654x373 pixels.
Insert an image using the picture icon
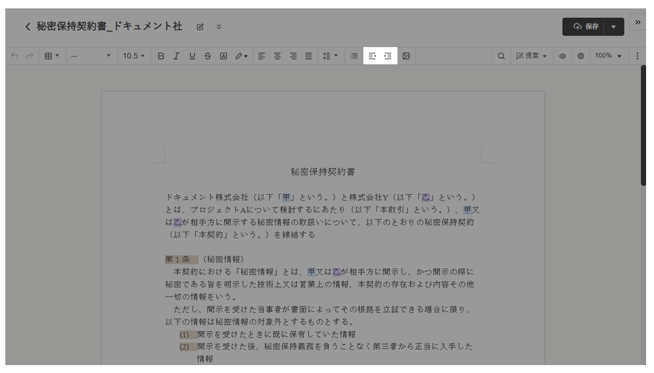(406, 55)
